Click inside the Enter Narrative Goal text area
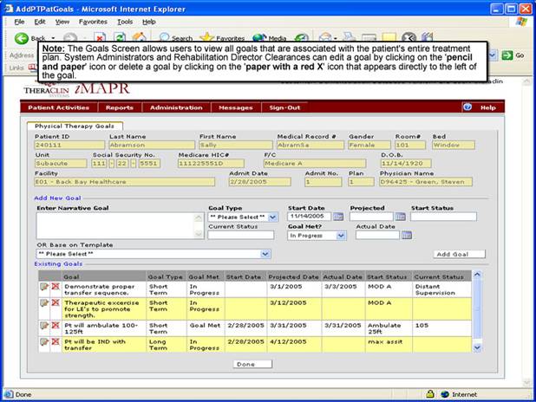 point(116,226)
